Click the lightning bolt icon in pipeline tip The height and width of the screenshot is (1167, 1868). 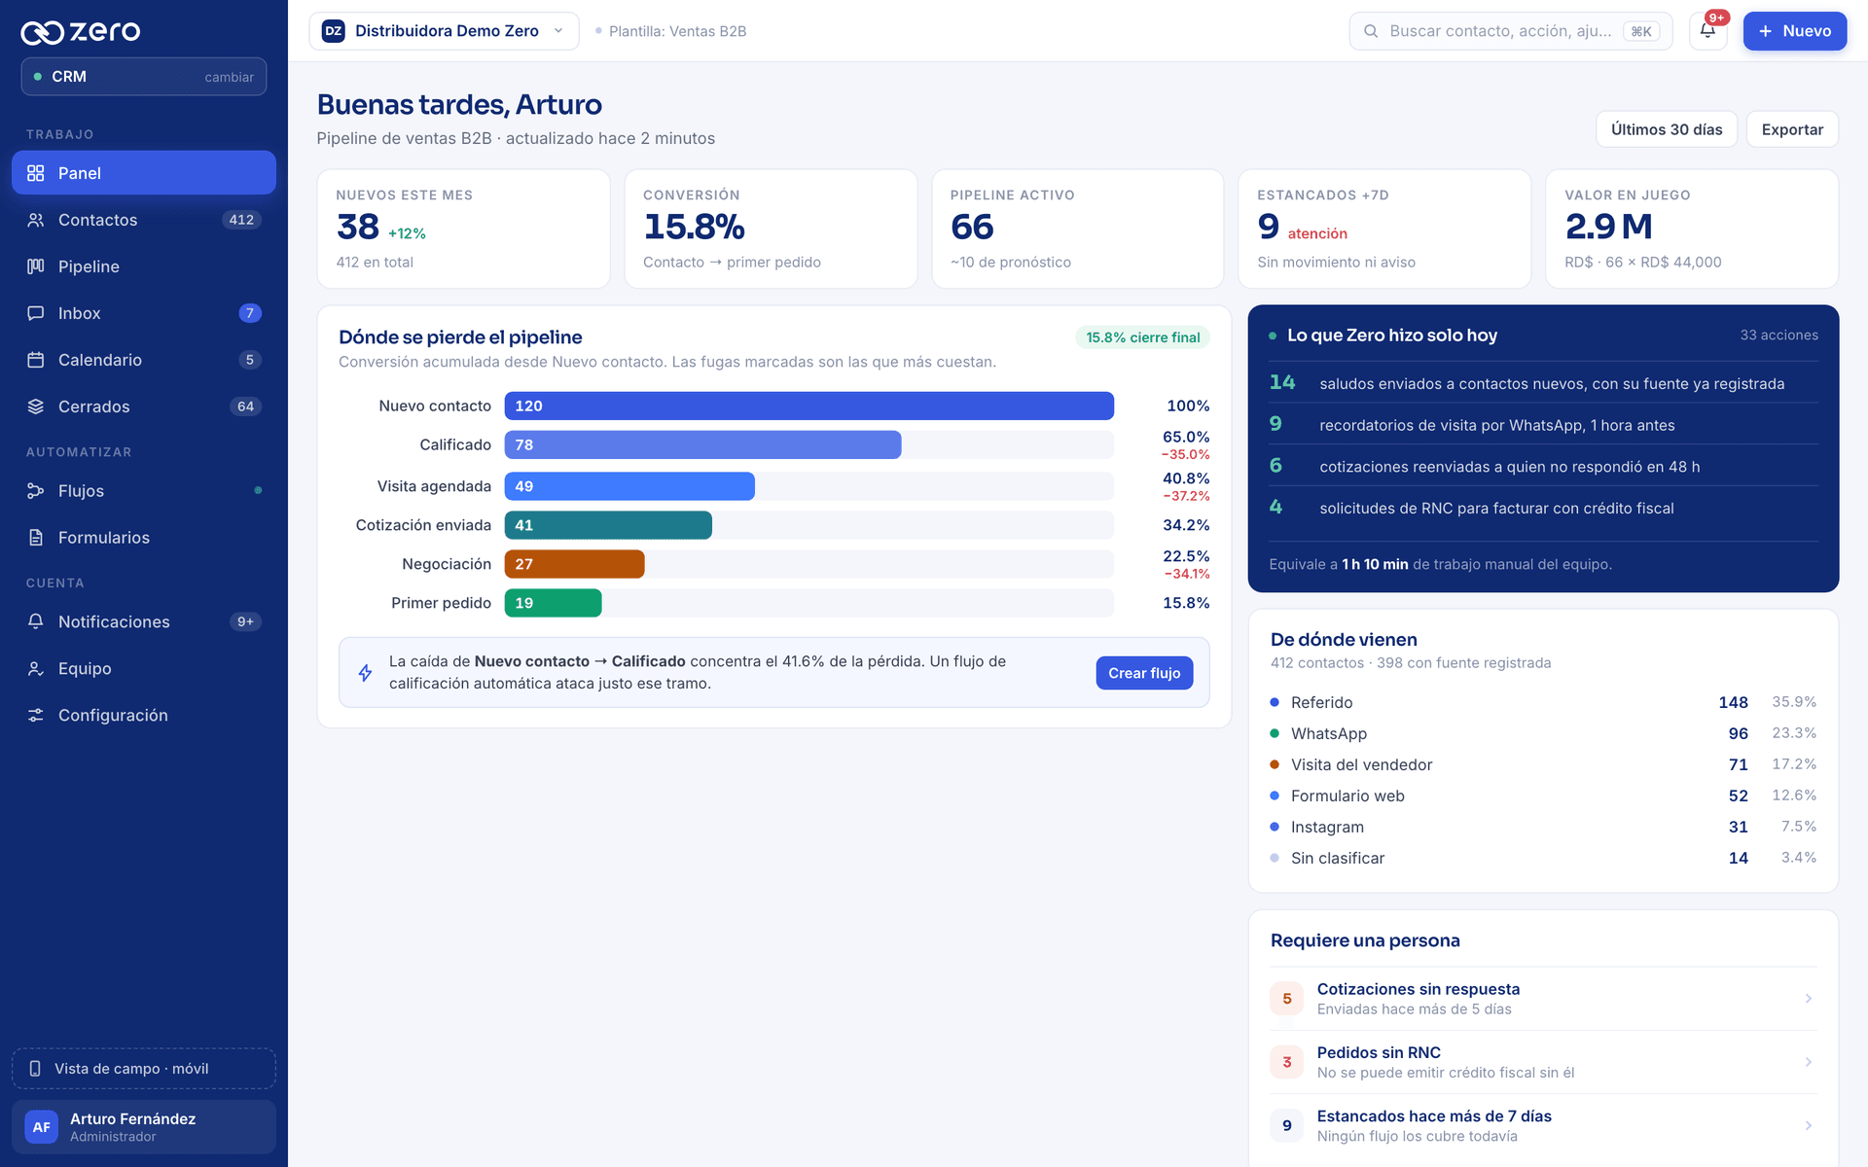pos(365,672)
